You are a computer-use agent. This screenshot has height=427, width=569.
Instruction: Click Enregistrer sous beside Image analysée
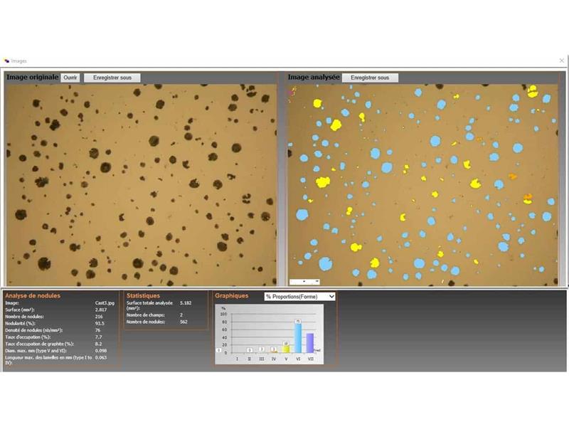(x=370, y=78)
